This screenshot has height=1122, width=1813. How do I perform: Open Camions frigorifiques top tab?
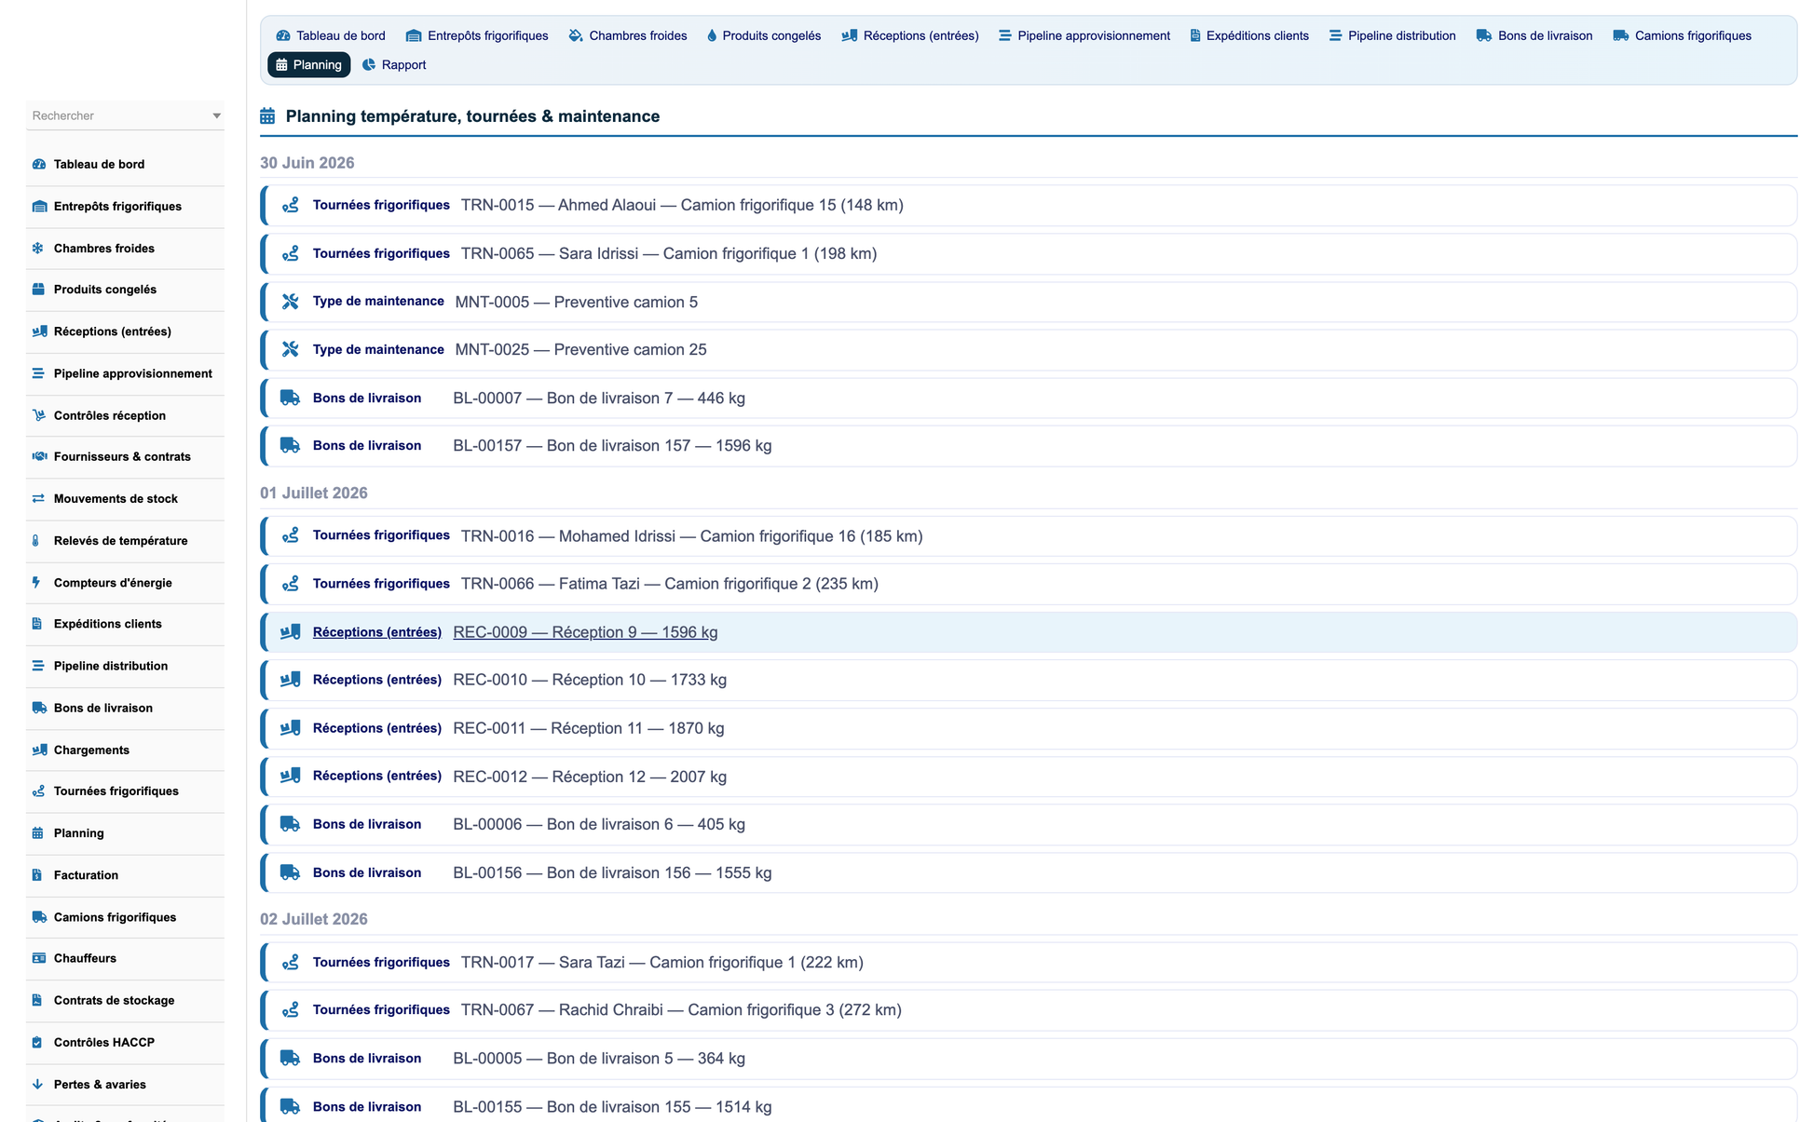(1683, 35)
